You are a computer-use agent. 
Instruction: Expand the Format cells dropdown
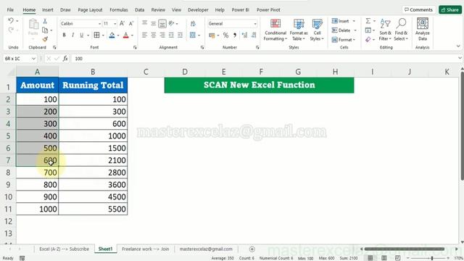click(x=354, y=40)
